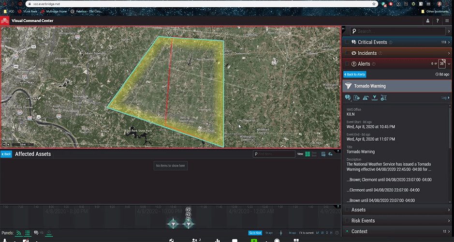
Task: Toggle the critical events panel icon showing 113
Action: (39, 233)
